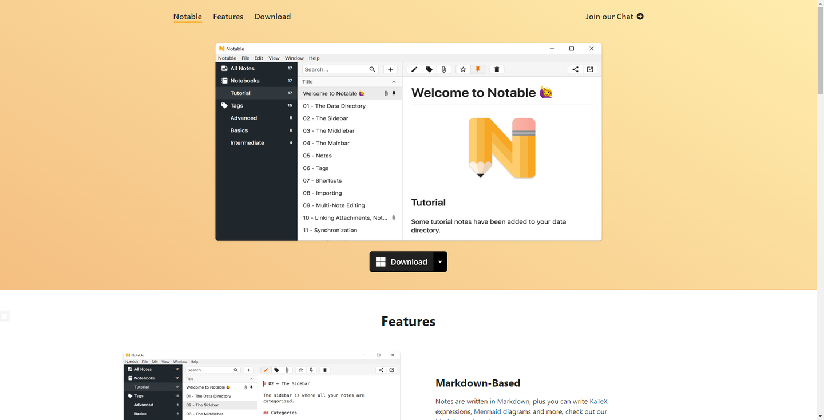Click the plus new-note icon in the small Features screenshot

[x=248, y=370]
